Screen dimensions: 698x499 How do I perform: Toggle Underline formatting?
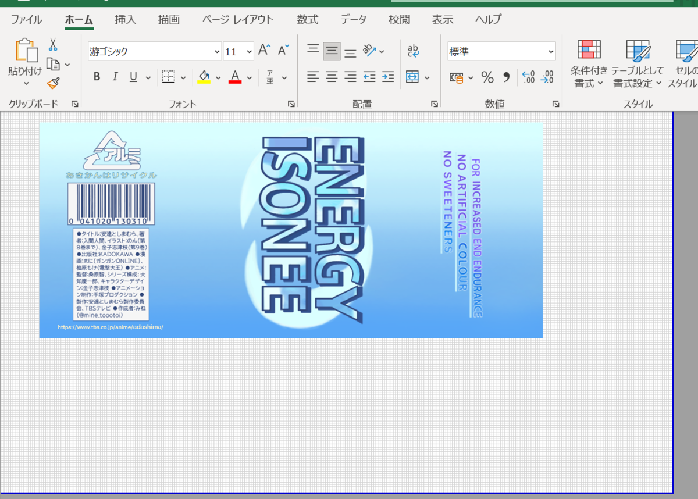tap(133, 77)
